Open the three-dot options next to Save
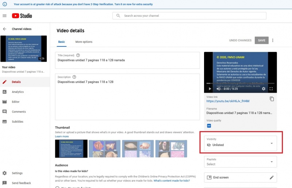 (x=273, y=40)
